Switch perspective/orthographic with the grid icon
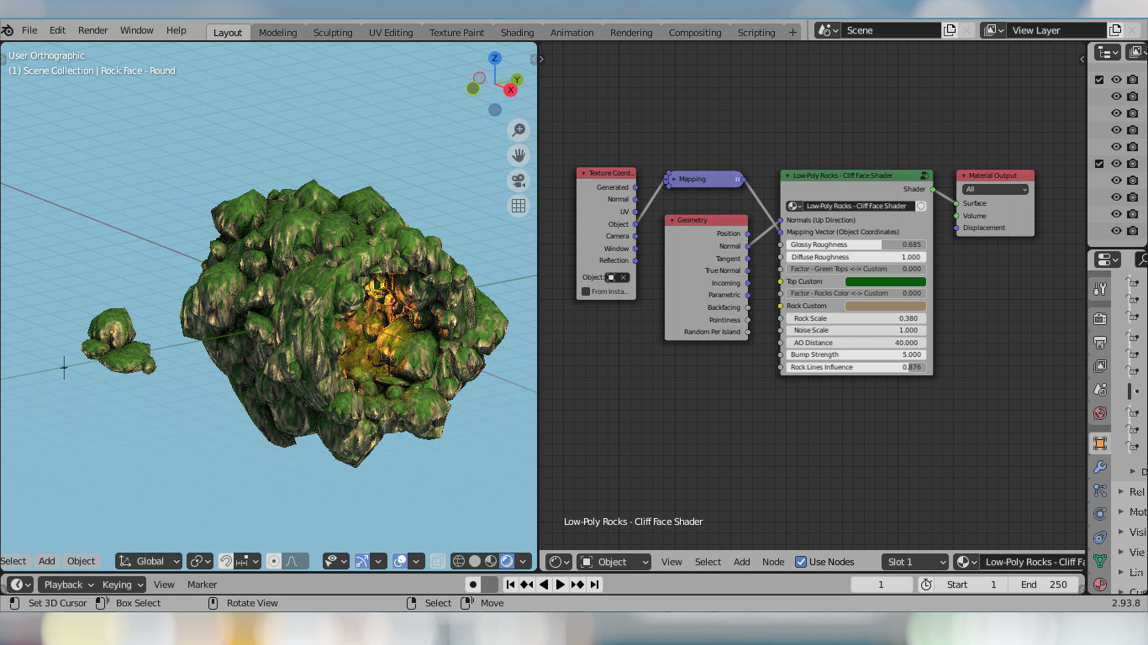This screenshot has height=645, width=1148. point(519,205)
